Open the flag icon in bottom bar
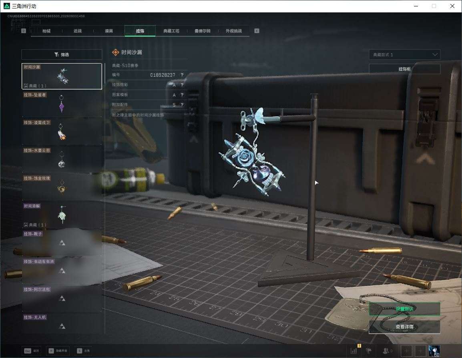The height and width of the screenshot is (358, 462). click(x=369, y=351)
